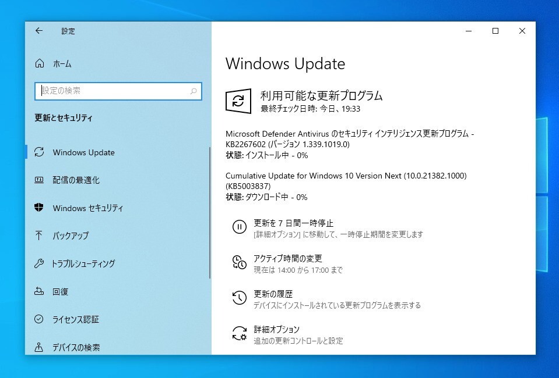559x378 pixels.
Task: Click the Home house icon
Action: [40, 63]
